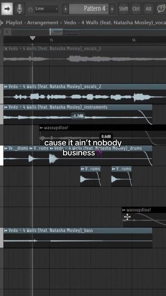This screenshot has height=296, width=166.
Task: Select the Vedo - 4 Walls vocals breadcrumb
Action: point(115,23)
